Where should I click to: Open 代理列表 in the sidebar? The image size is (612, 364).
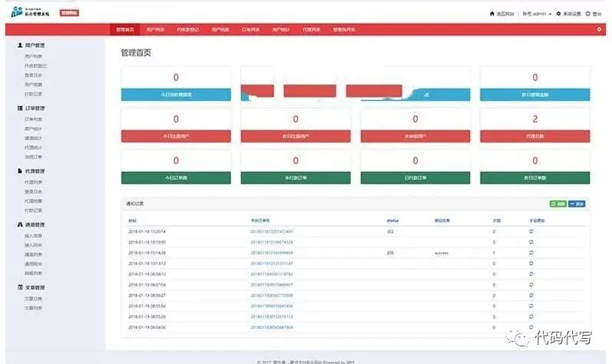click(x=33, y=182)
